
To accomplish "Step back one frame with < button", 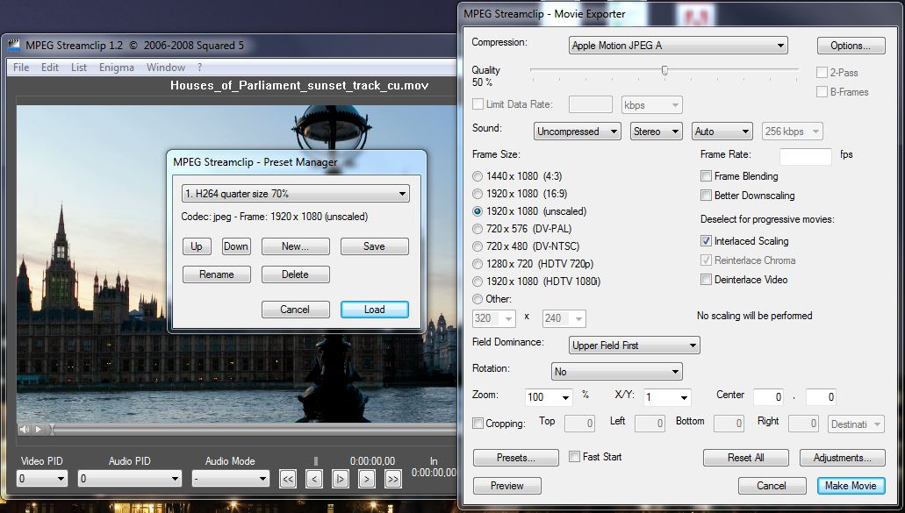I will pyautogui.click(x=314, y=479).
